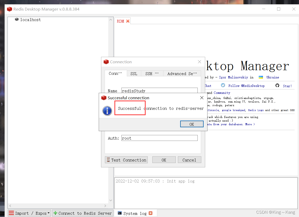Image resolution: width=299 pixels, height=217 pixels.
Task: Click the Redis logo in Connection title
Action: point(106,62)
